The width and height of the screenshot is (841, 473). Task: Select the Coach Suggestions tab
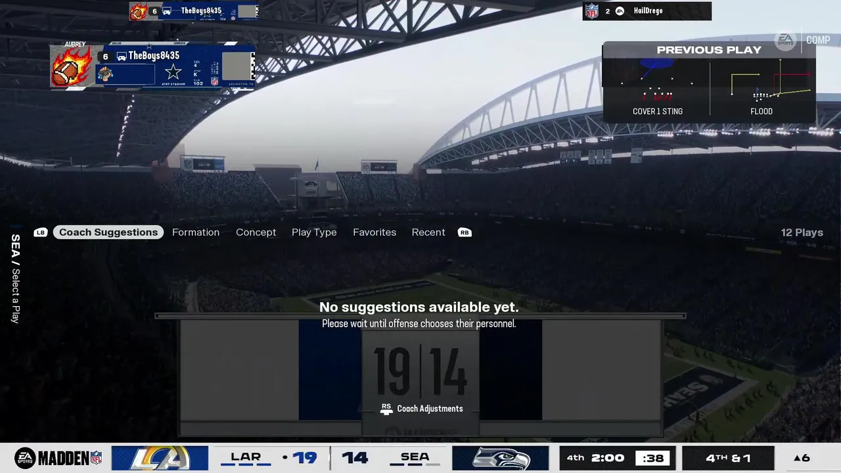tap(108, 233)
